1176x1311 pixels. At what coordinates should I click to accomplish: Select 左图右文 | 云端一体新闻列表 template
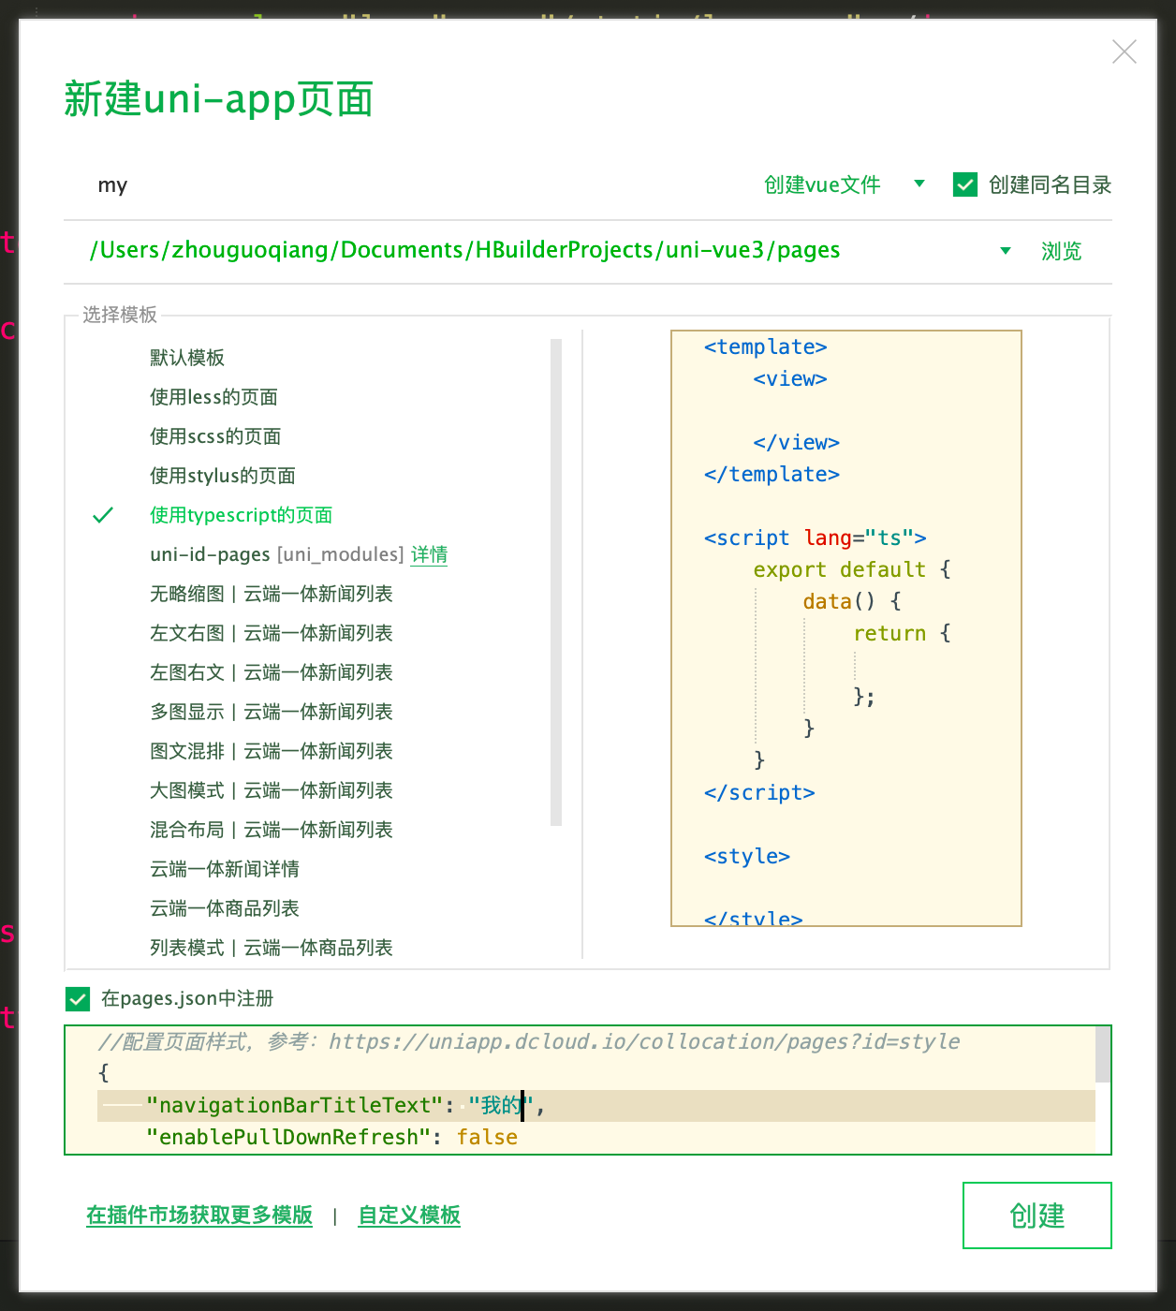272,672
